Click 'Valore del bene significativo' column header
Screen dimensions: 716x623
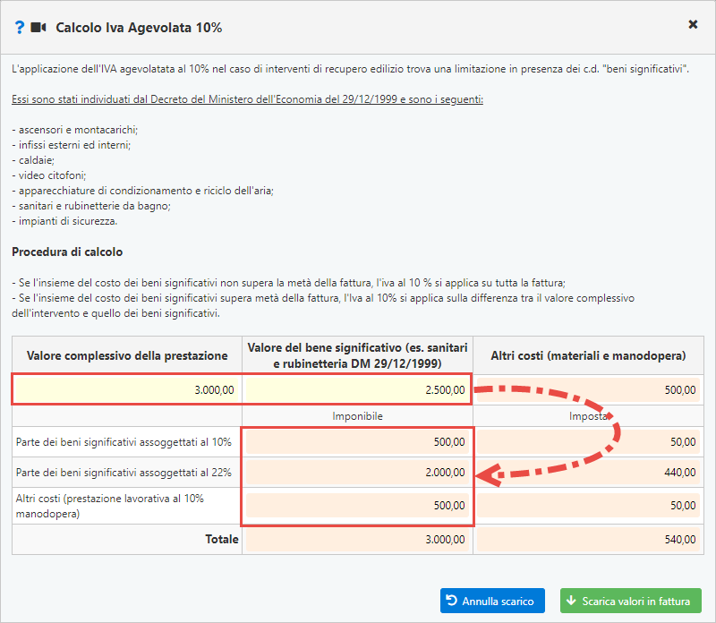coord(357,355)
